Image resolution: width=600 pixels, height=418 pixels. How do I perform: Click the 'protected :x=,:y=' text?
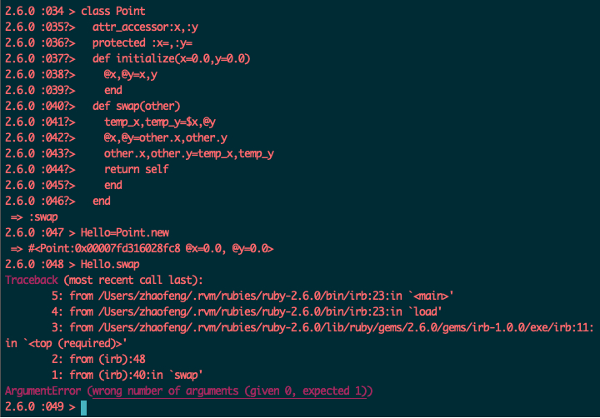[142, 42]
